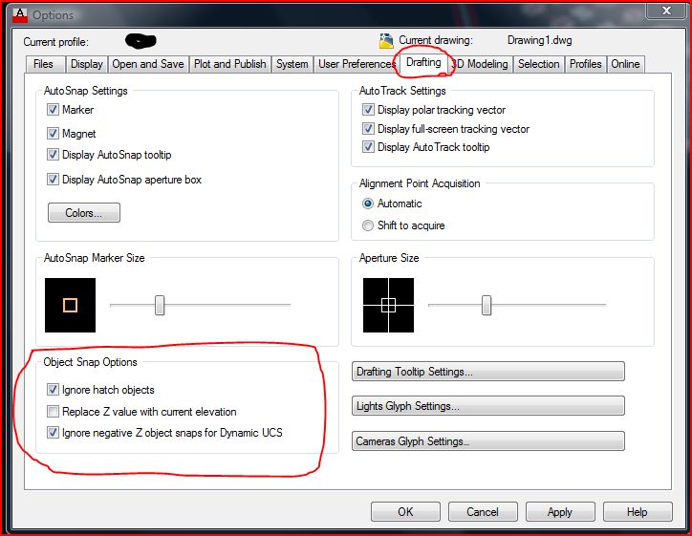Image resolution: width=692 pixels, height=536 pixels.
Task: Toggle Ignore negative Z object snaps for Dynamic UCS
Action: click(53, 432)
